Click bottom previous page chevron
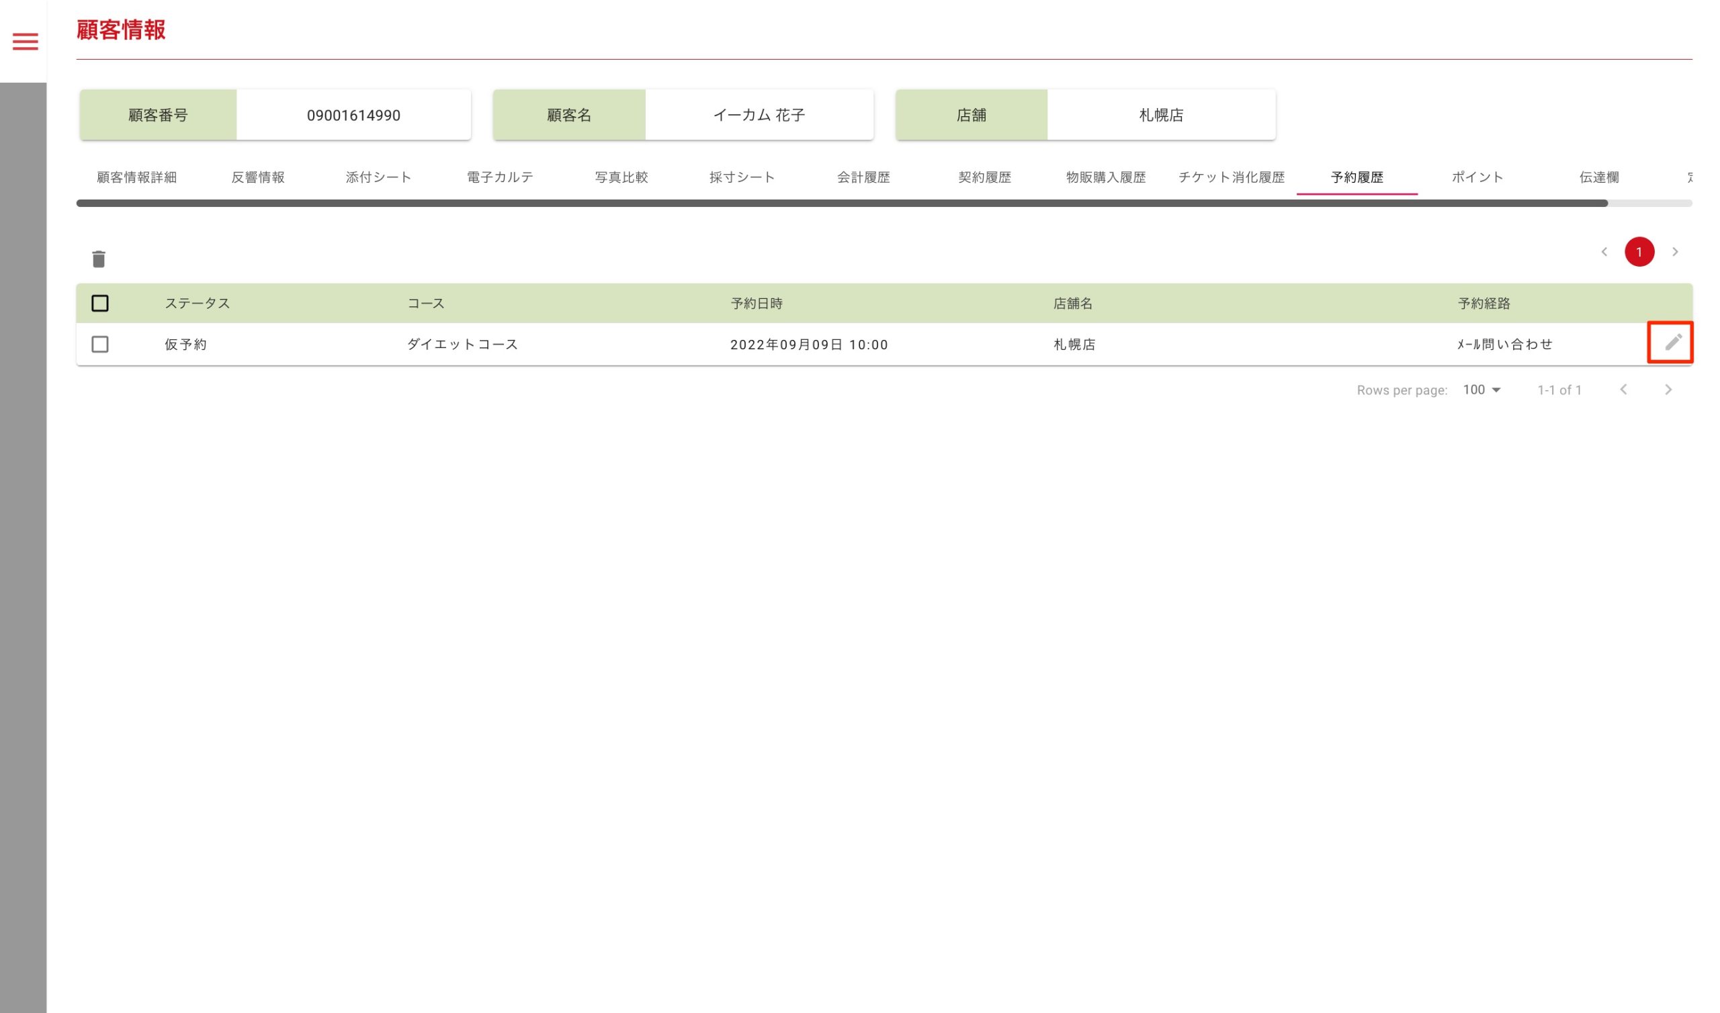1720x1013 pixels. point(1624,390)
